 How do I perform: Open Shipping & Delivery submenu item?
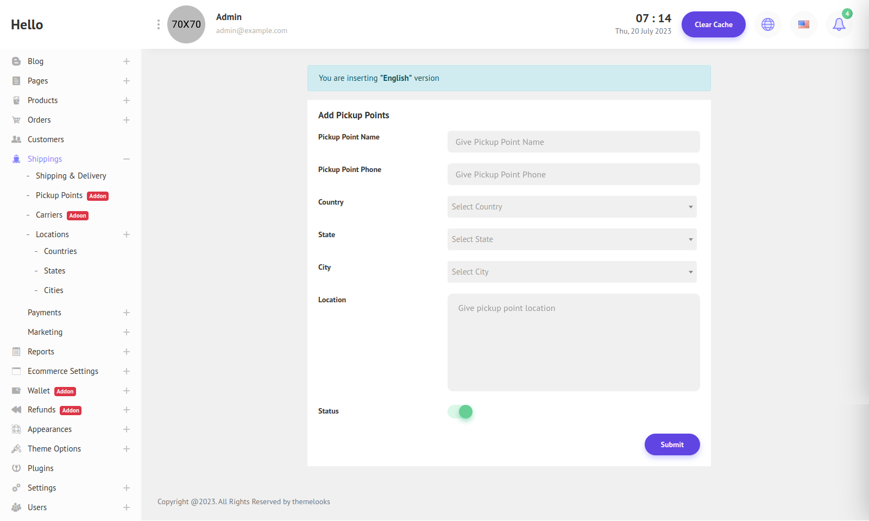click(71, 176)
